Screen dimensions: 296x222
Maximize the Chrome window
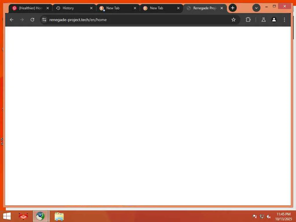coord(274,6)
